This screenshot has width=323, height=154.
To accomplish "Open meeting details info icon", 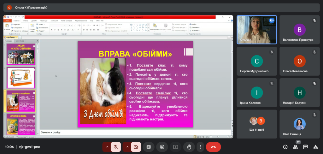I will pyautogui.click(x=285, y=147).
